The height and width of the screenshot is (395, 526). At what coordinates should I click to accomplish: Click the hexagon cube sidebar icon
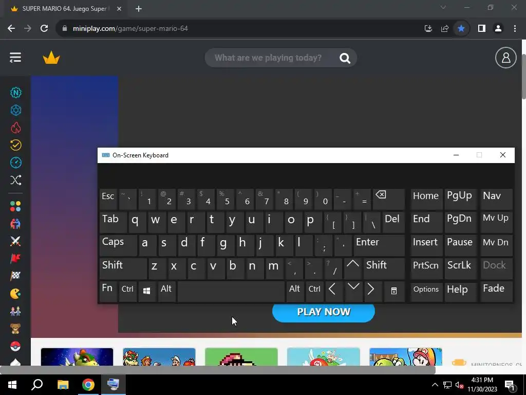pyautogui.click(x=16, y=110)
